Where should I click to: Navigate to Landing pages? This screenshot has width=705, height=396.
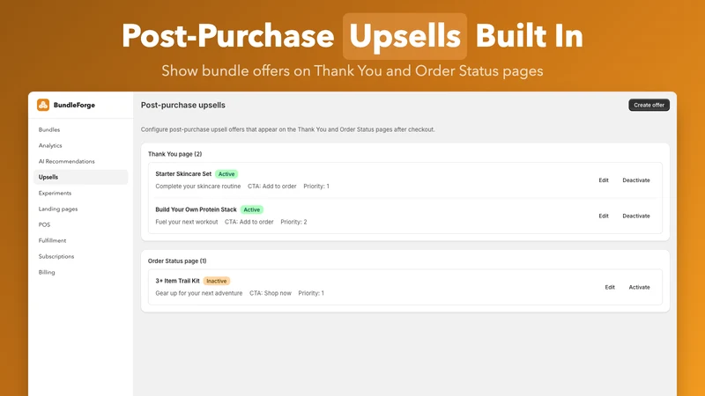(58, 209)
